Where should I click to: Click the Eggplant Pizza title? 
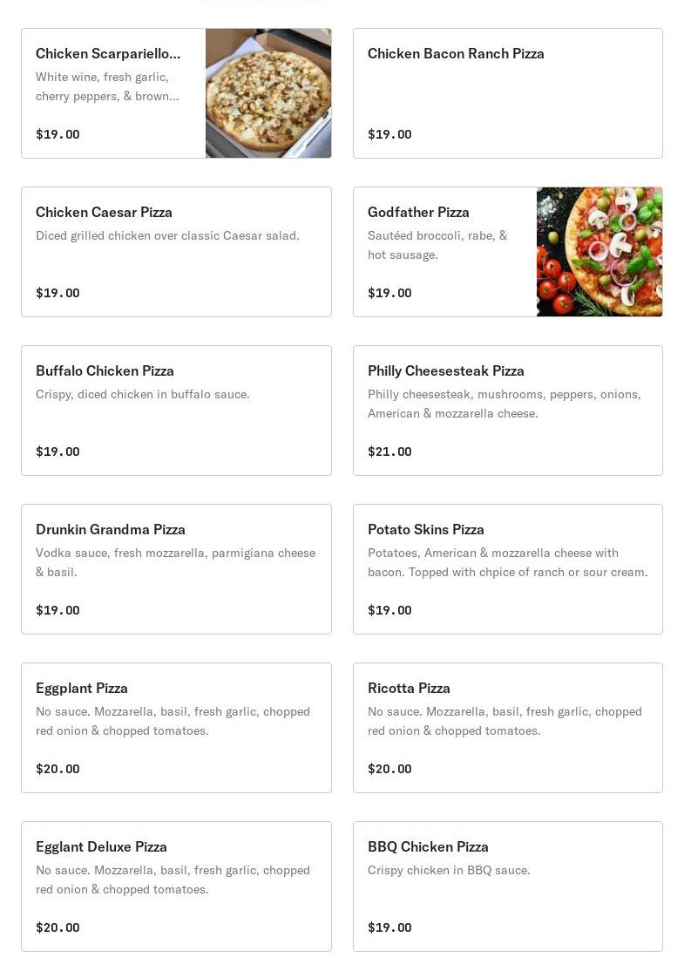[82, 688]
